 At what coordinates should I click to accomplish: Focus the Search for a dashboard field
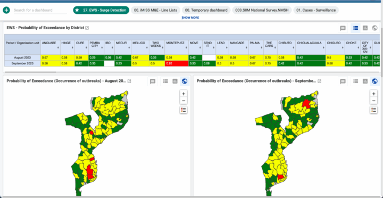click(40, 10)
